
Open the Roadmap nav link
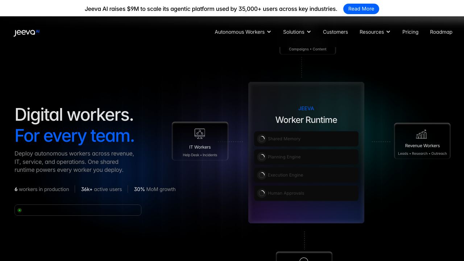pos(441,32)
